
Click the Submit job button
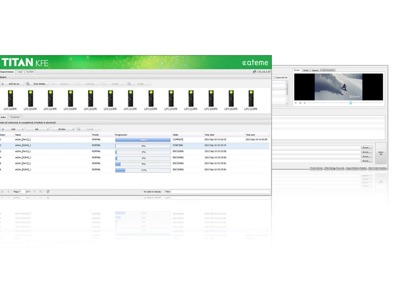click(380, 153)
